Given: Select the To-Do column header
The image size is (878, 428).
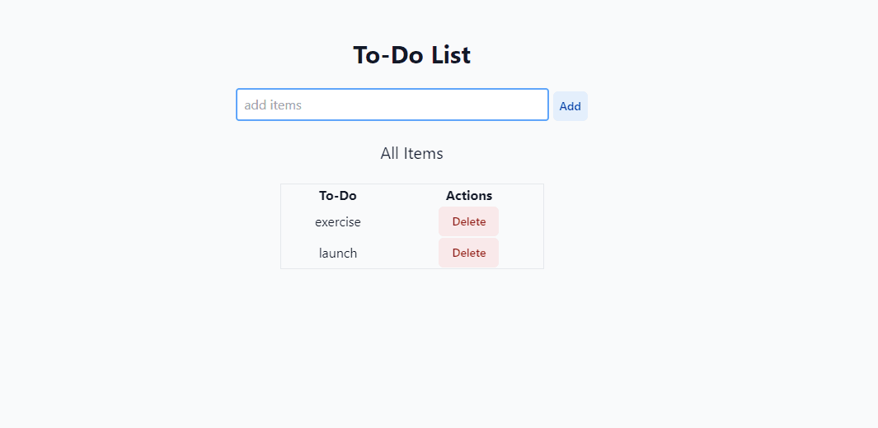Looking at the screenshot, I should (338, 195).
